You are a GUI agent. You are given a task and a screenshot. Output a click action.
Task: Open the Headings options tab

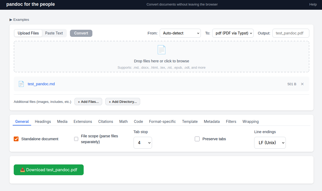(43, 122)
